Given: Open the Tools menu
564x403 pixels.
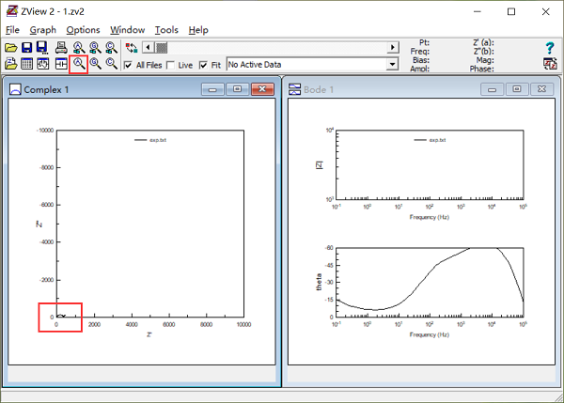Looking at the screenshot, I should [x=166, y=30].
